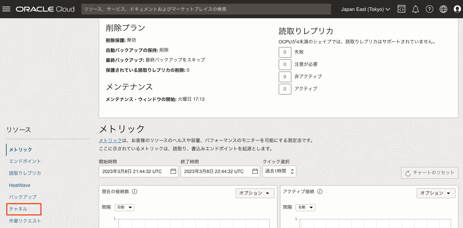Select HeatWave in the resources list
Screen dimensions: 463x228
click(20, 185)
